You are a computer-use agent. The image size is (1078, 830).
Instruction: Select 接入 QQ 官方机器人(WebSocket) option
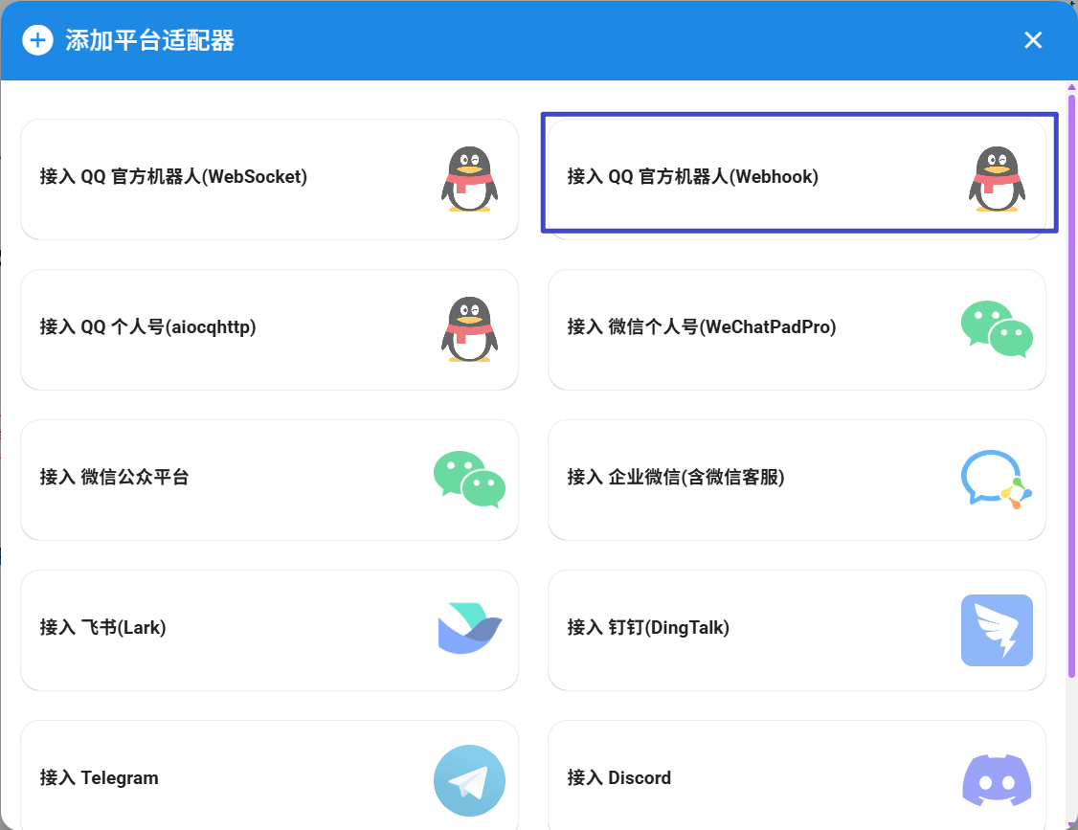click(173, 177)
